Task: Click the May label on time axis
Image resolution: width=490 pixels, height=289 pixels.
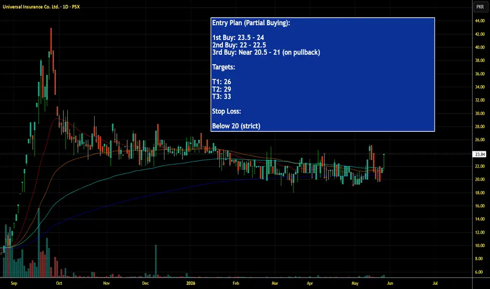Action: pyautogui.click(x=355, y=283)
